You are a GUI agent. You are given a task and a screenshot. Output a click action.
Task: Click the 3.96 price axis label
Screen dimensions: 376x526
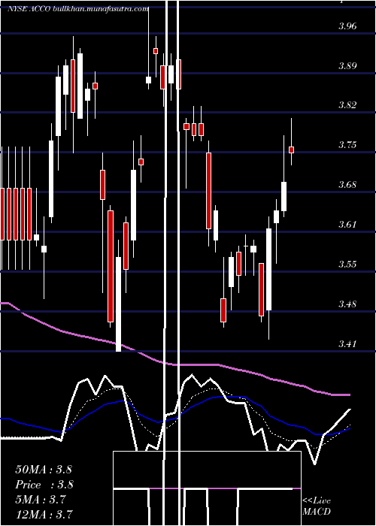point(347,26)
